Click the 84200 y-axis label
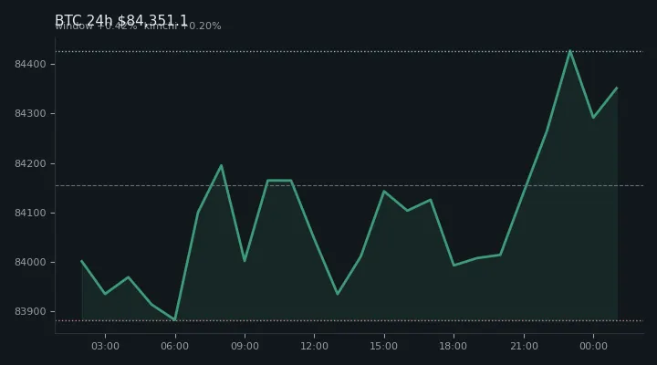 click(30, 163)
